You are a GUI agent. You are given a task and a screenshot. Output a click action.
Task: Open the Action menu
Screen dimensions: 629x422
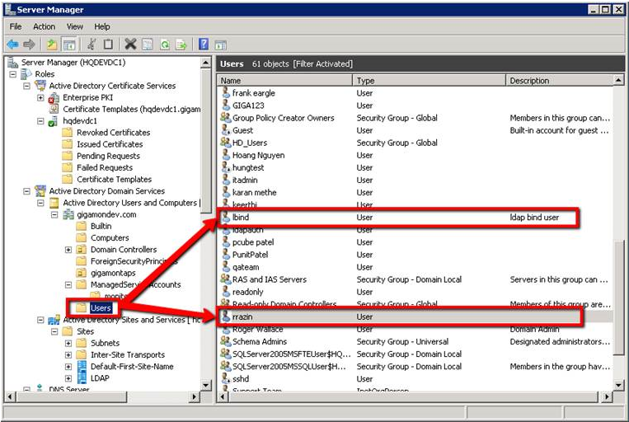(x=44, y=26)
